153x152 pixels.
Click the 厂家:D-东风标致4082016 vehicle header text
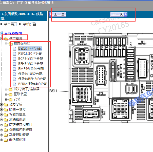35,3
